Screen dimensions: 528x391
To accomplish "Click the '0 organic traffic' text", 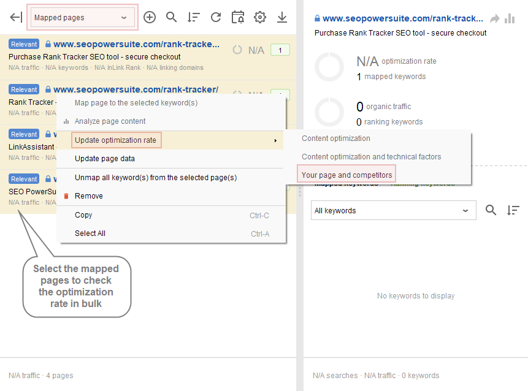I will point(383,107).
